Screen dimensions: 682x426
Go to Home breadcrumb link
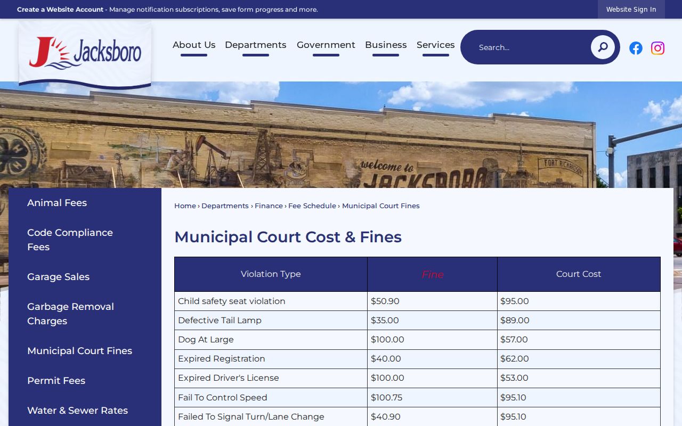(x=185, y=206)
